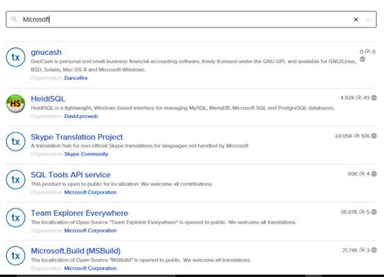Click the globe icon in MSBuild row
The width and height of the screenshot is (384, 277).
click(x=374, y=250)
